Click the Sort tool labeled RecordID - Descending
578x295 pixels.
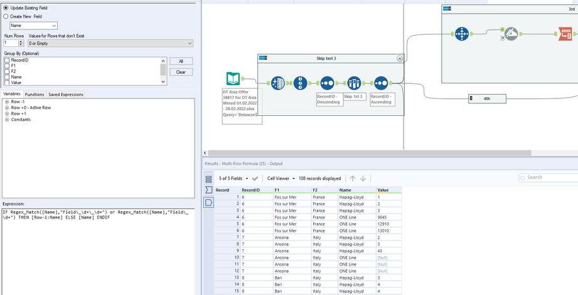(x=327, y=84)
